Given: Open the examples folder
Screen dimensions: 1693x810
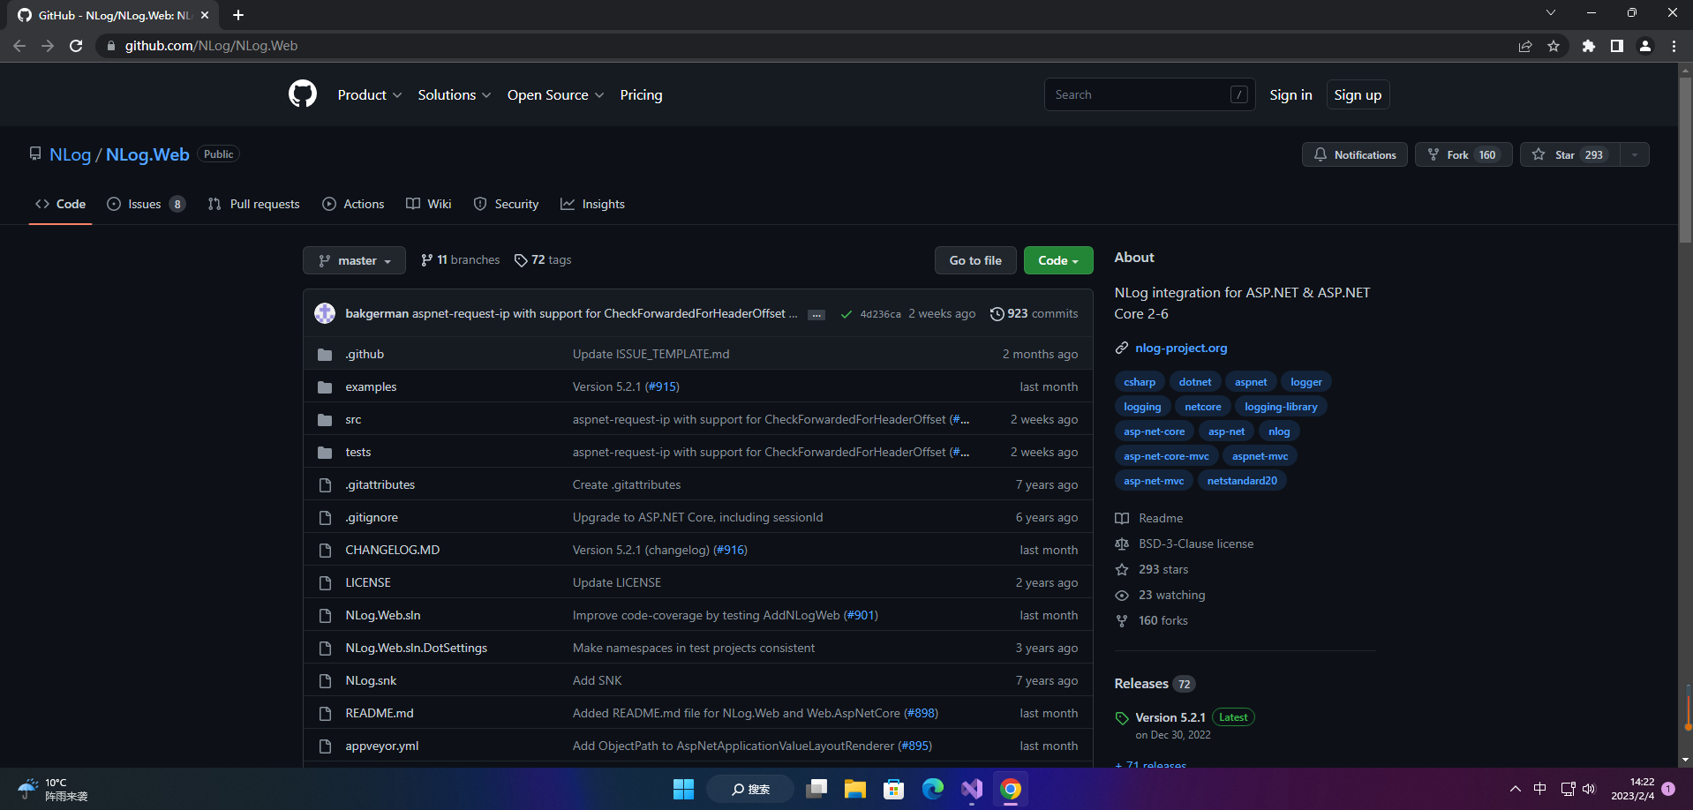Looking at the screenshot, I should [371, 386].
